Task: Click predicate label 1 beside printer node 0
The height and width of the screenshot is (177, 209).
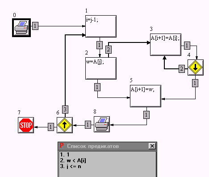Action: coord(35,26)
